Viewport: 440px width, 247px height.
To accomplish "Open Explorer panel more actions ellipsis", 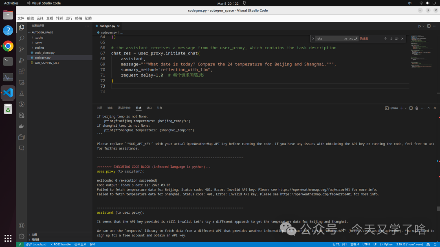I will pyautogui.click(x=87, y=26).
